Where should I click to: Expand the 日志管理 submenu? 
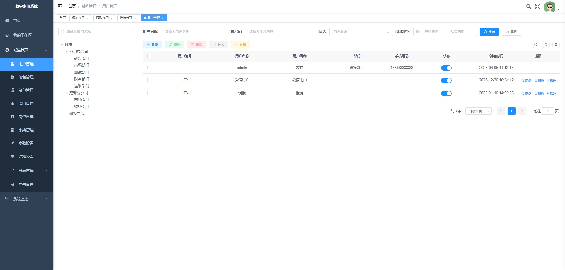pyautogui.click(x=46, y=171)
